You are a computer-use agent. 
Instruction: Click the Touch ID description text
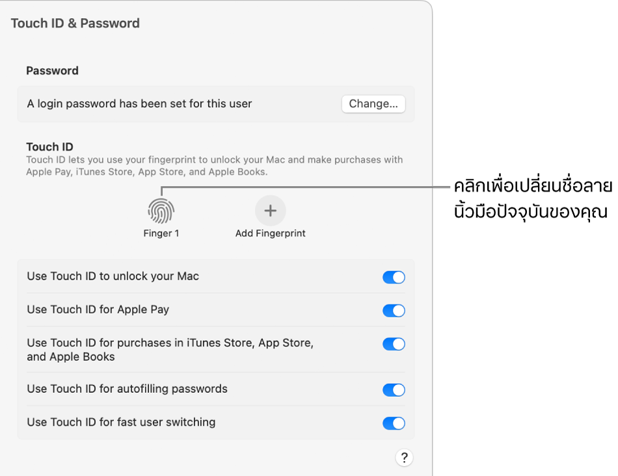[x=215, y=165]
